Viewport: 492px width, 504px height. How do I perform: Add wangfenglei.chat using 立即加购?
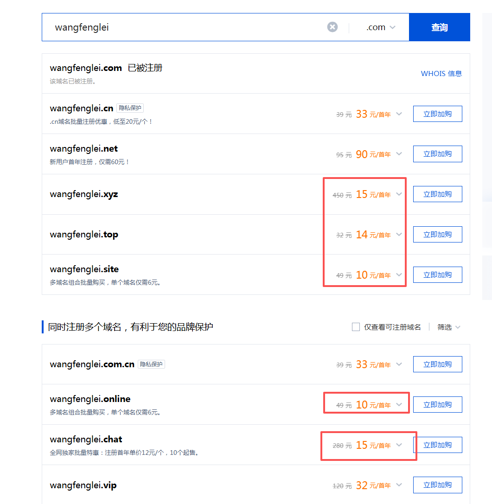pos(437,445)
